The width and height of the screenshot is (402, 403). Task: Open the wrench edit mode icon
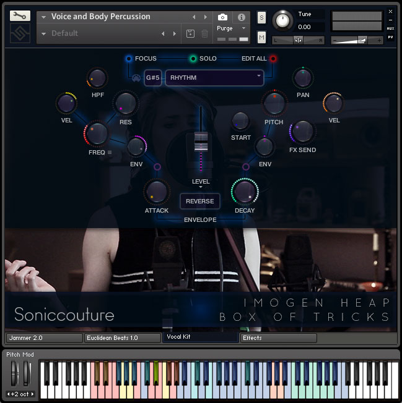pyautogui.click(x=20, y=16)
